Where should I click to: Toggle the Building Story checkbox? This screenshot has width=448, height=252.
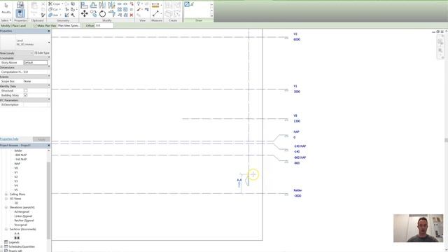point(25,95)
